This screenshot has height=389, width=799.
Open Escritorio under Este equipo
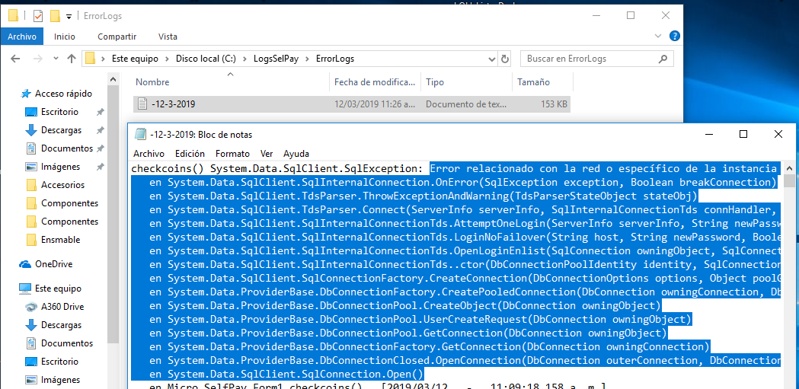(59, 362)
